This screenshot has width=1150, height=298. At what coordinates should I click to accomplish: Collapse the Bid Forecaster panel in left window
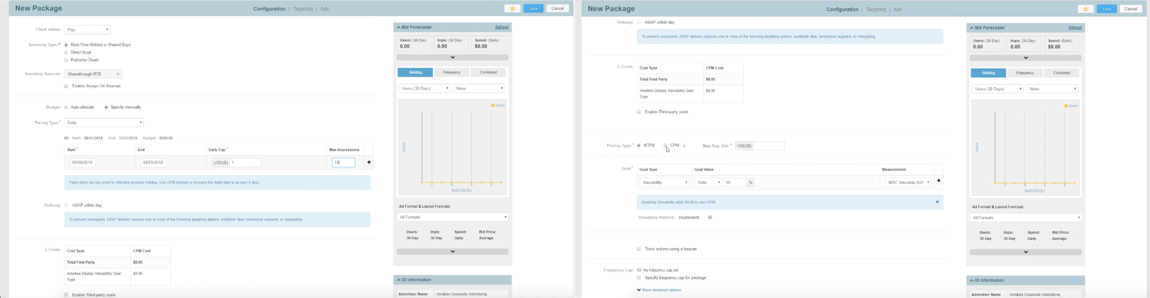[398, 27]
